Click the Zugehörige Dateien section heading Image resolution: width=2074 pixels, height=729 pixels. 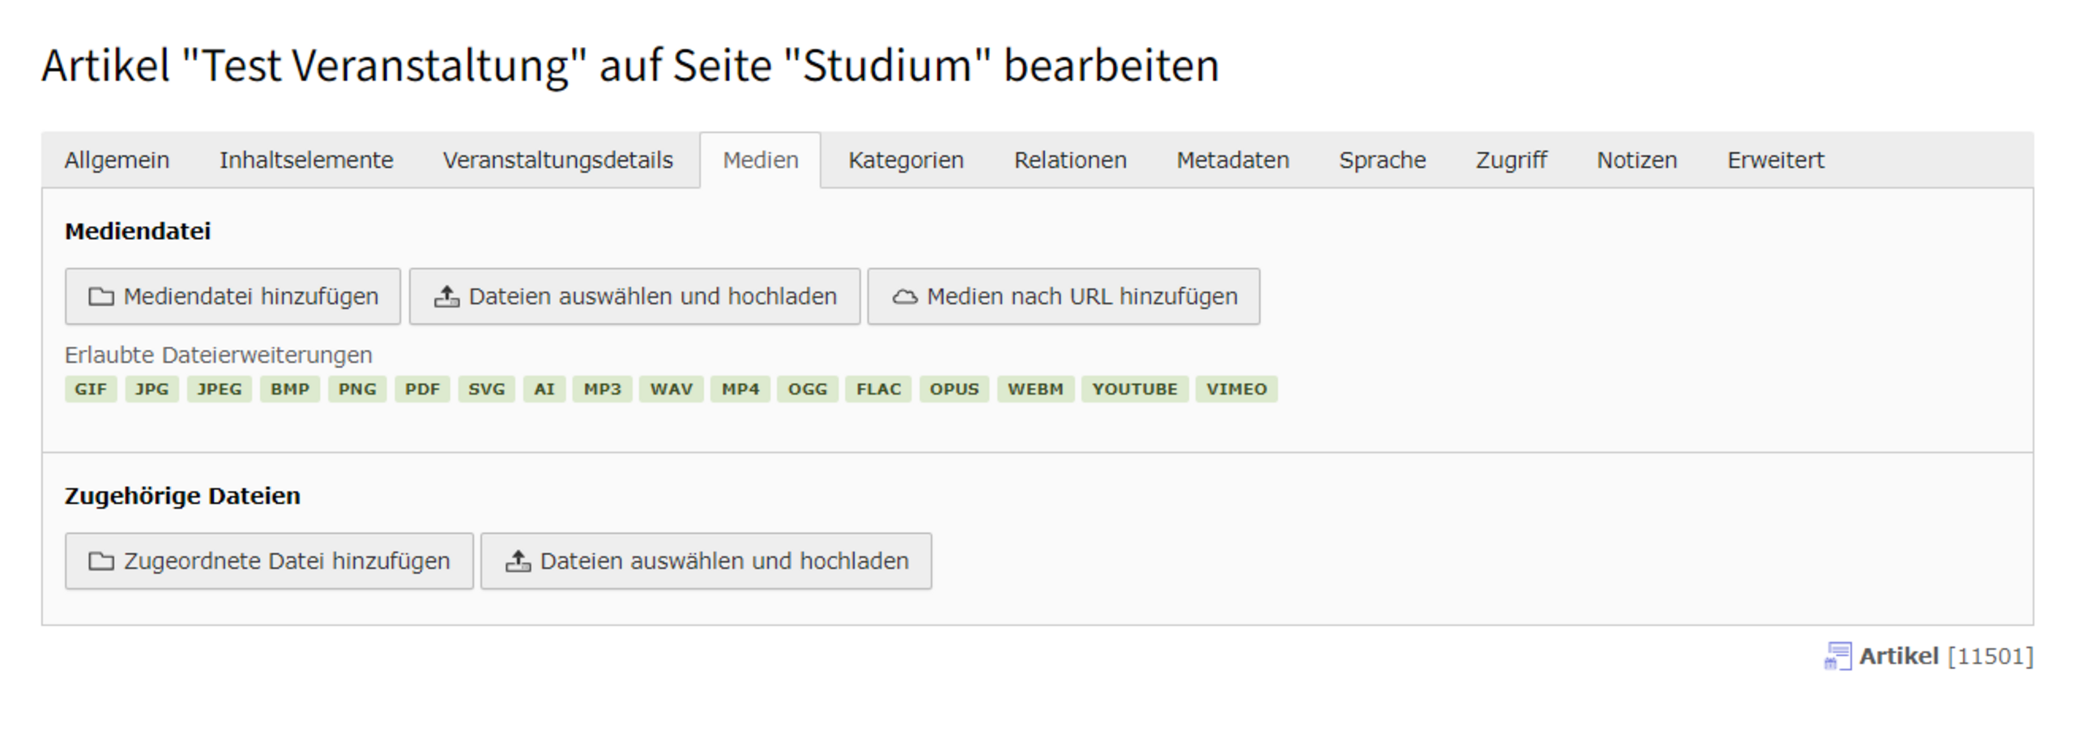click(x=182, y=496)
